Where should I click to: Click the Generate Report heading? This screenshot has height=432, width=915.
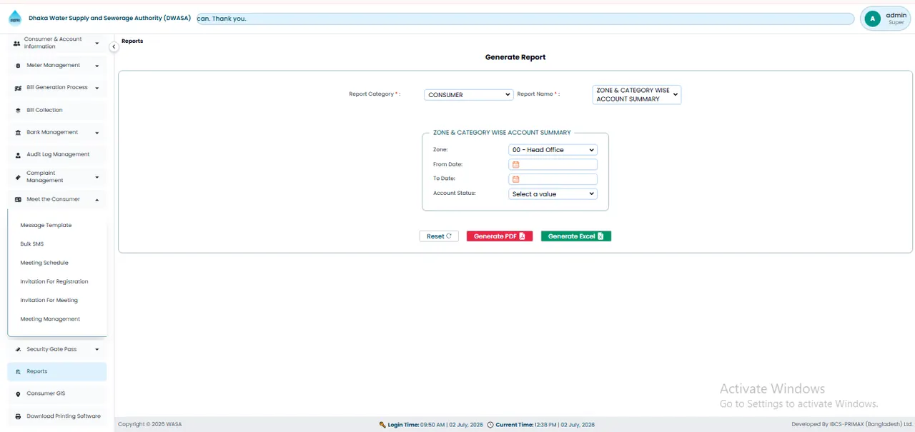[515, 57]
